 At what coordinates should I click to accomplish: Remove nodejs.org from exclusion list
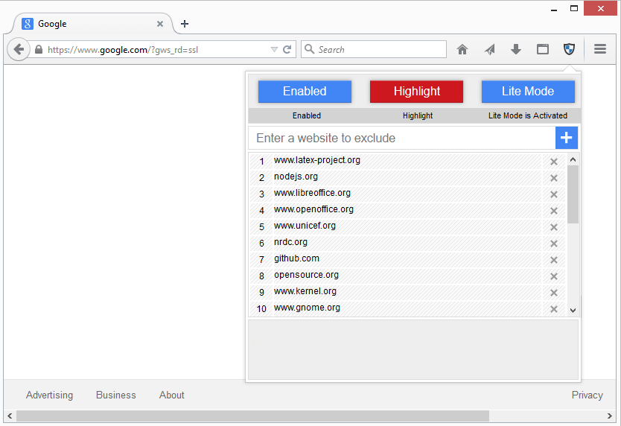point(554,178)
